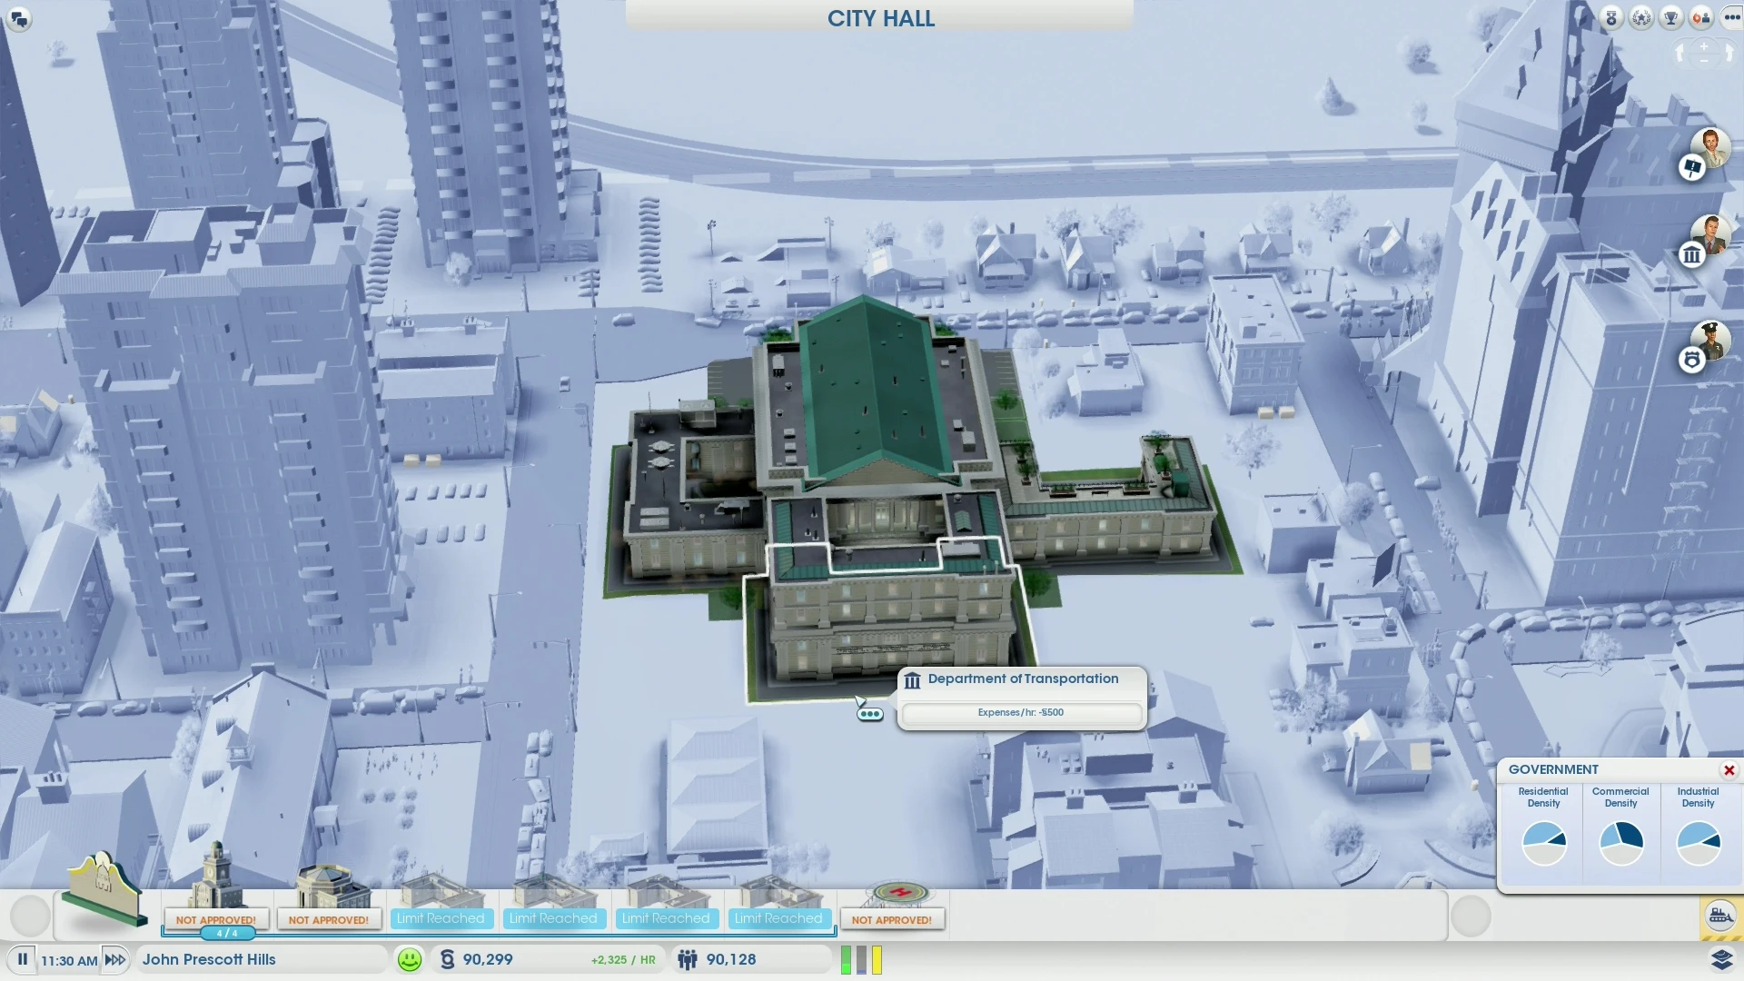Click the 90,299 treasury amount
This screenshot has height=981, width=1744.
click(488, 959)
